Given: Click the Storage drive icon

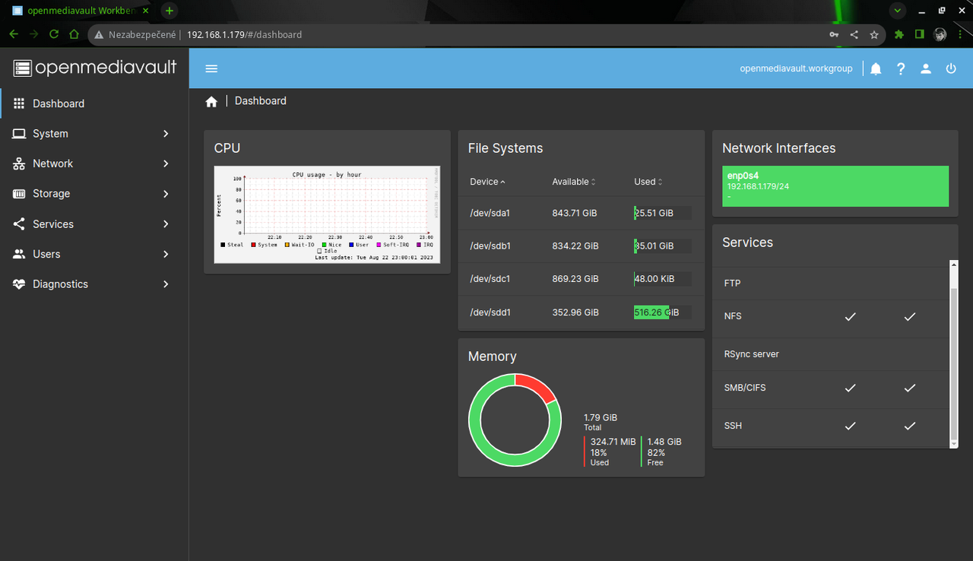Looking at the screenshot, I should click(x=19, y=194).
